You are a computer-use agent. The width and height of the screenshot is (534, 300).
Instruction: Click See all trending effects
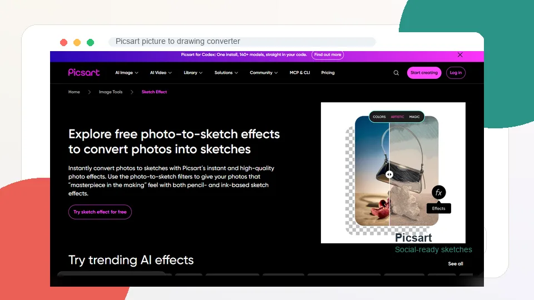click(456, 263)
